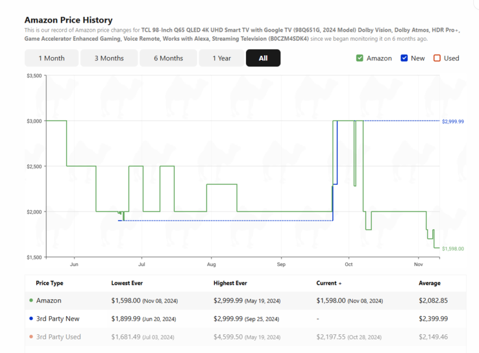Image resolution: width=479 pixels, height=353 pixels.
Task: Expand the plus sign next to Current
Action: pyautogui.click(x=340, y=284)
